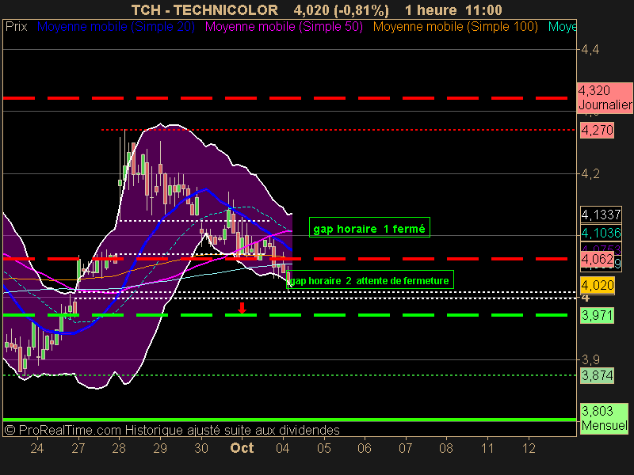The height and width of the screenshot is (475, 634).
Task: Select the Moyenne mobile (Simple 20) legend
Action: coord(116,27)
